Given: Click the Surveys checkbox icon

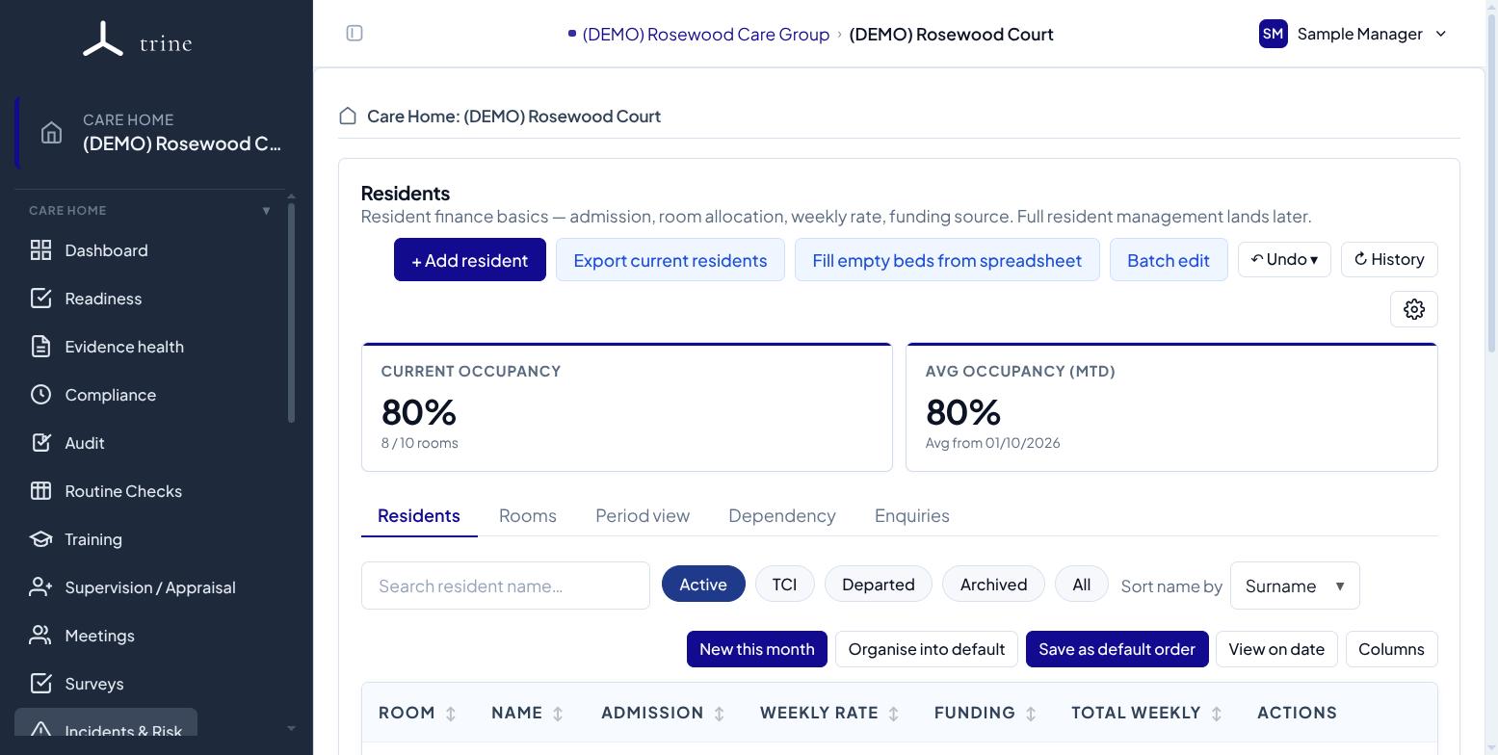Looking at the screenshot, I should [x=40, y=684].
